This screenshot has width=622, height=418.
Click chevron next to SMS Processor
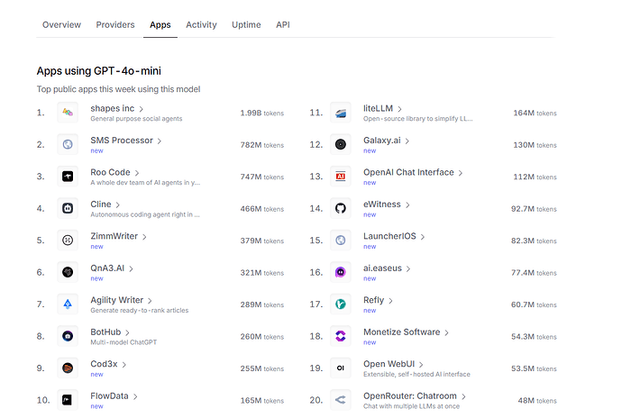(160, 141)
